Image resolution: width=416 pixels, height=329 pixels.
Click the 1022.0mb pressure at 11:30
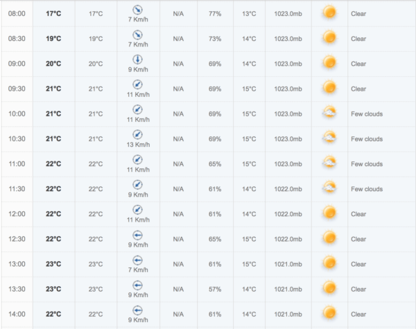click(288, 189)
